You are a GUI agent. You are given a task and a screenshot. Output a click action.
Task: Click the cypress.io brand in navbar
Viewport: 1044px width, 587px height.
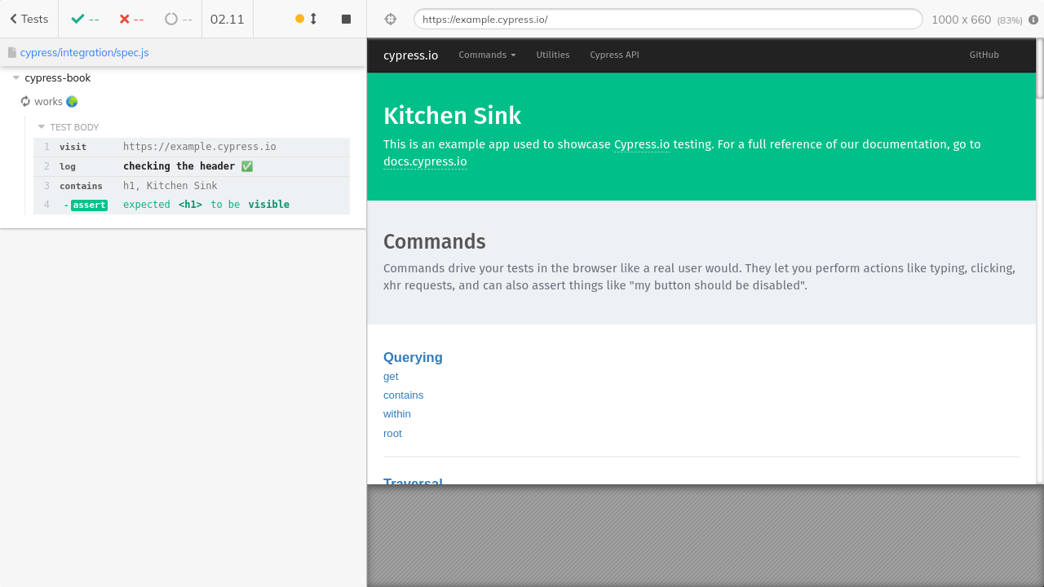coord(410,55)
